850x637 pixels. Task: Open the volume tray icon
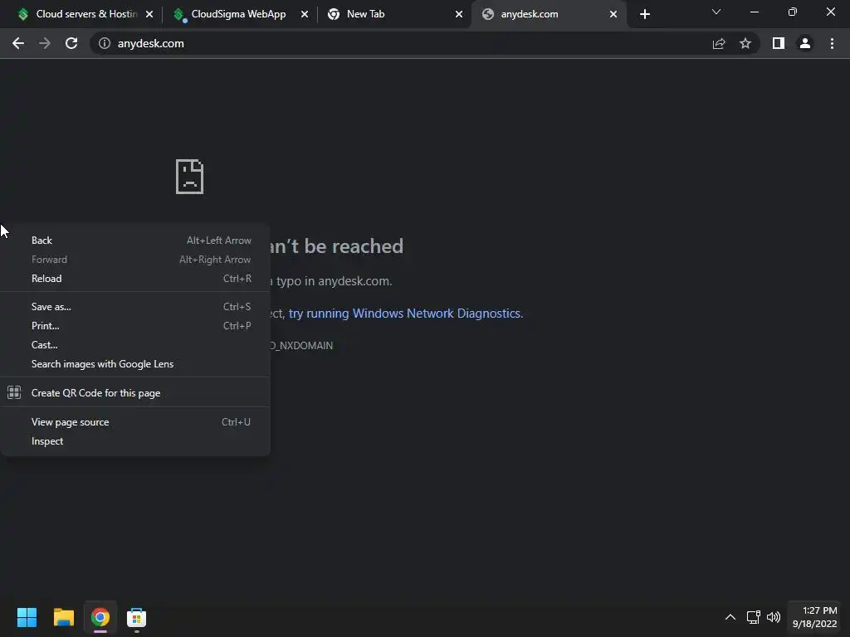point(773,617)
